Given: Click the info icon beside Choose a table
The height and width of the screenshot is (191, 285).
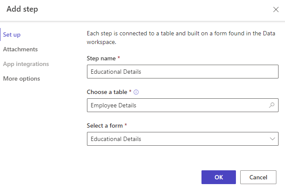Looking at the screenshot, I should pyautogui.click(x=136, y=92).
